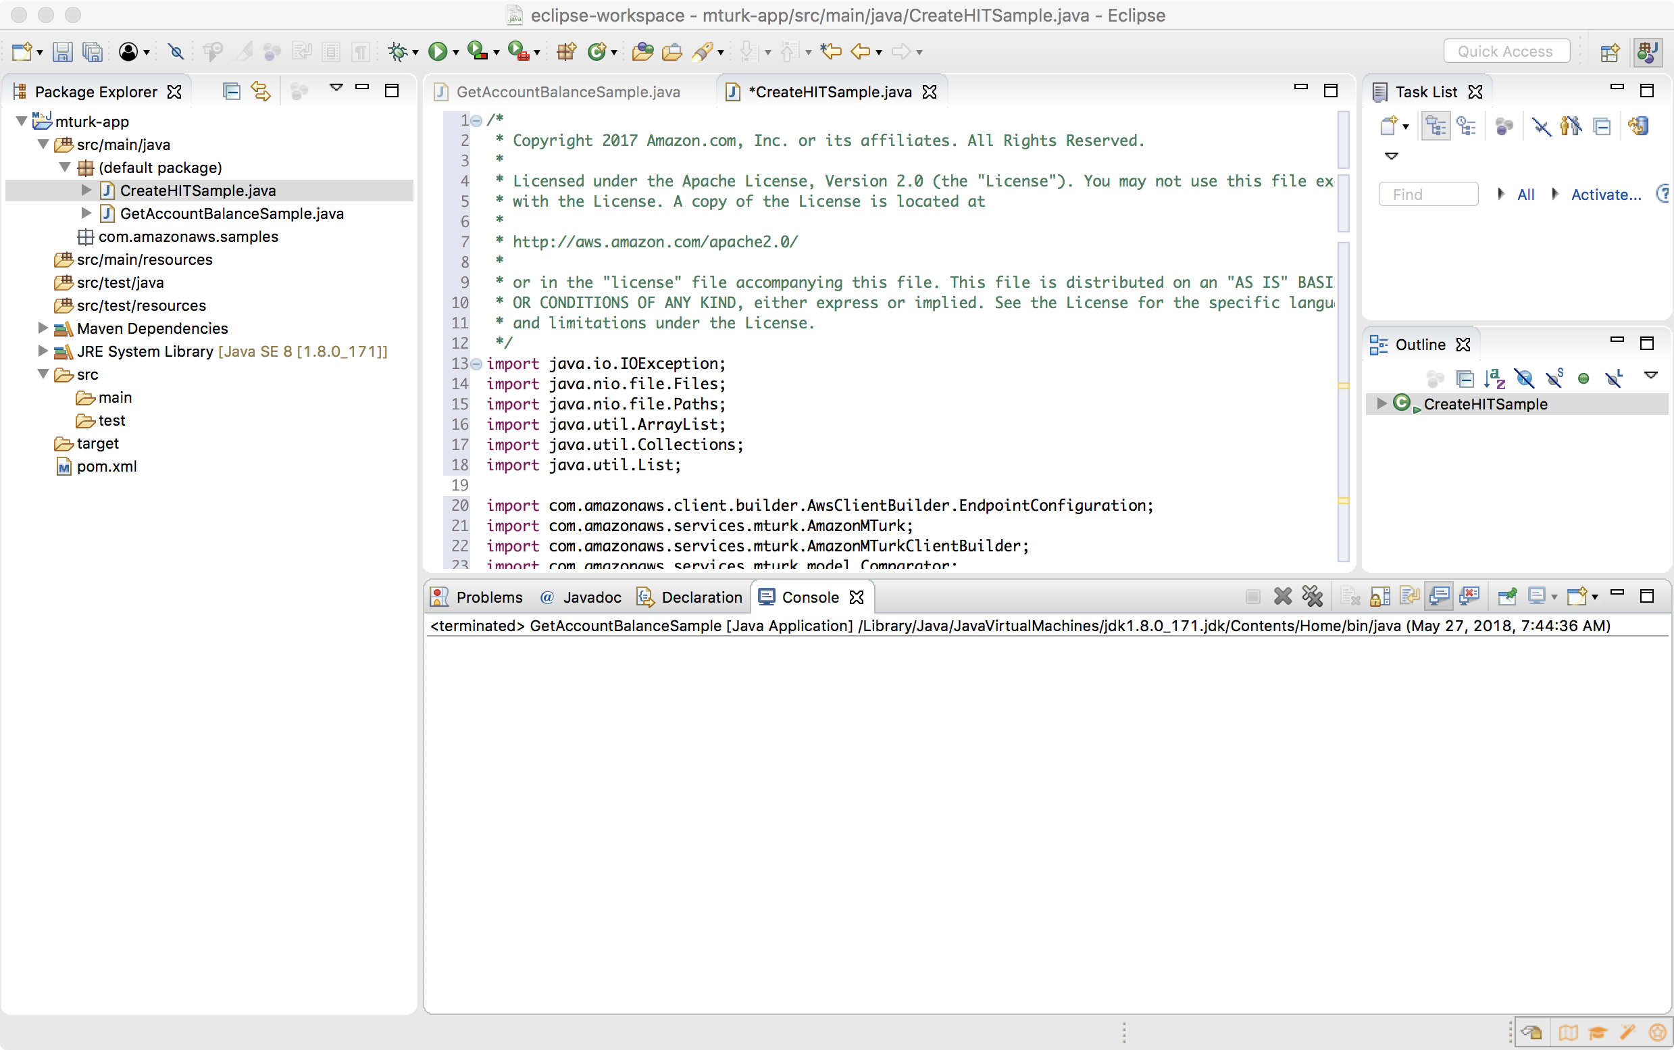The height and width of the screenshot is (1050, 1674).
Task: Click the New Java Class toolbar icon
Action: click(x=597, y=51)
